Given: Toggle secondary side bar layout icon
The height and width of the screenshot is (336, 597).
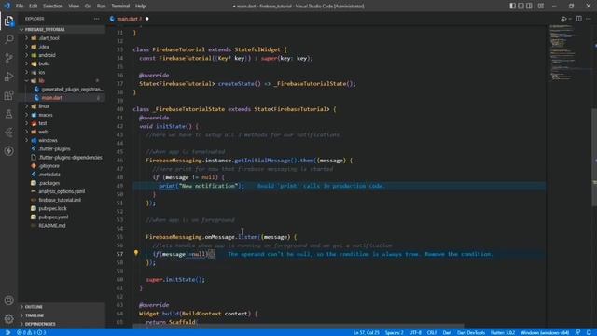Looking at the screenshot, I should (x=529, y=6).
